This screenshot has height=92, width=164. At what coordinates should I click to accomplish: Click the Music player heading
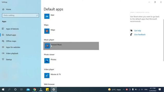49,40
